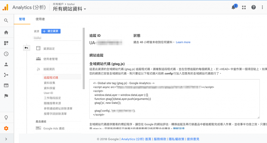This screenshot has height=143, width=267.
Task: Click the search magnifier in sidebar
Action: click(6, 21)
